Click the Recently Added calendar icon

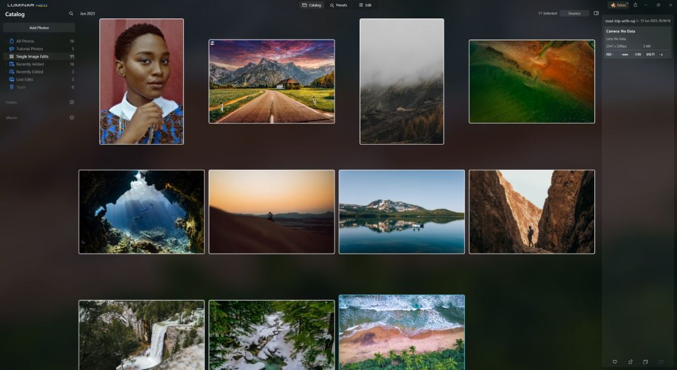coord(12,64)
